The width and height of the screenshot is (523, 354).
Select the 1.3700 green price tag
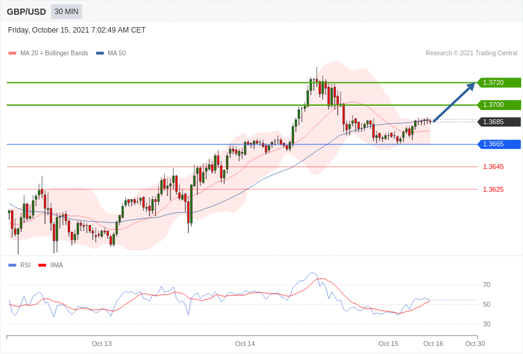499,105
